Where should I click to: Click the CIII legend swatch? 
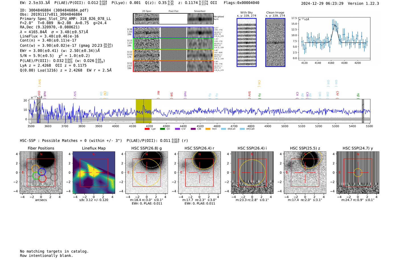(193, 129)
